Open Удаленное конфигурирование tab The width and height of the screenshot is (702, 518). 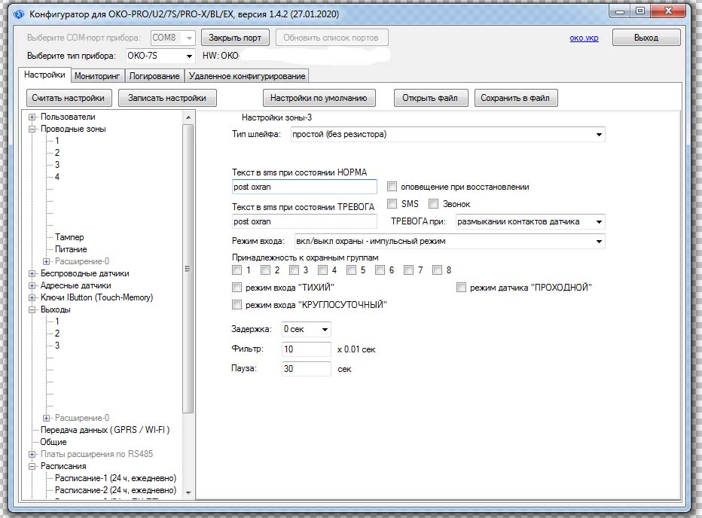(247, 75)
